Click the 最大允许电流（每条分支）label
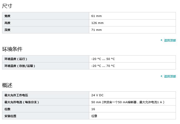The width and height of the screenshot is (180, 124). (x=22, y=102)
